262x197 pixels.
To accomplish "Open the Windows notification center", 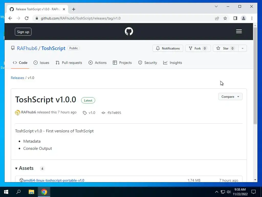I will (x=254, y=192).
